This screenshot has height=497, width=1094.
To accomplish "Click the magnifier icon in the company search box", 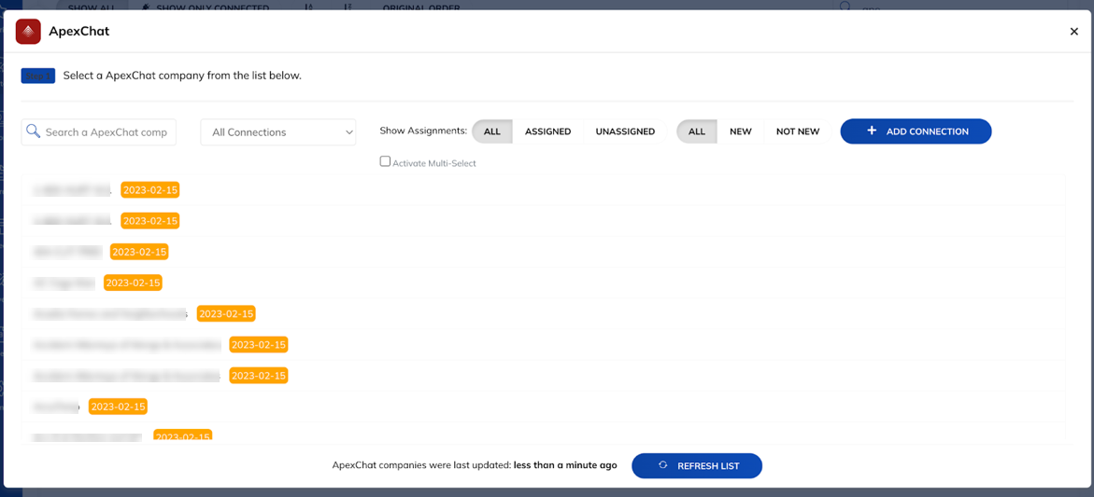I will pos(33,131).
